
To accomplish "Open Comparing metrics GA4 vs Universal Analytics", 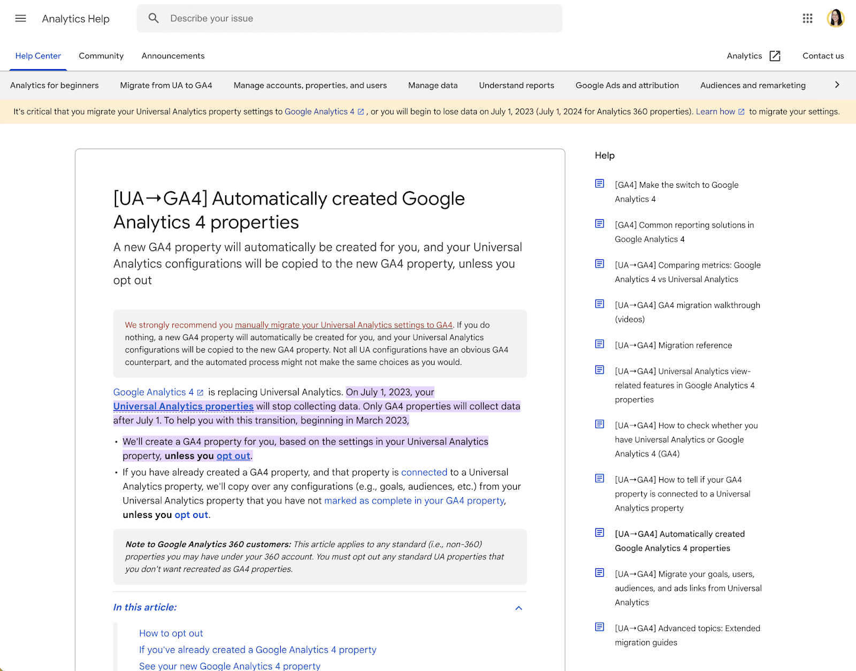I will [x=687, y=272].
